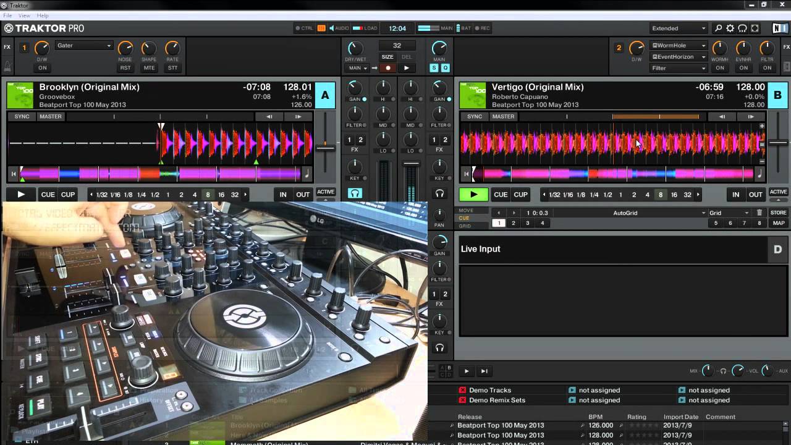Click the cruise headphone icon in the header
This screenshot has width=791, height=445.
[742, 28]
